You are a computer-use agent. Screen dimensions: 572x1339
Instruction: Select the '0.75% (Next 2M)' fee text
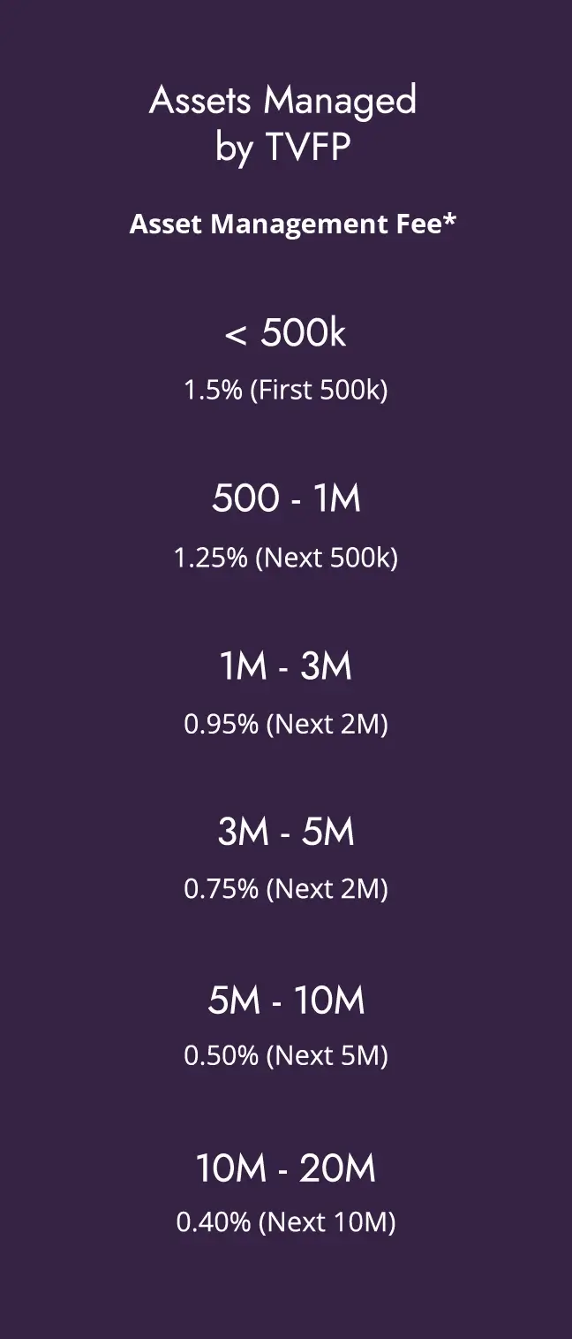tap(286, 888)
